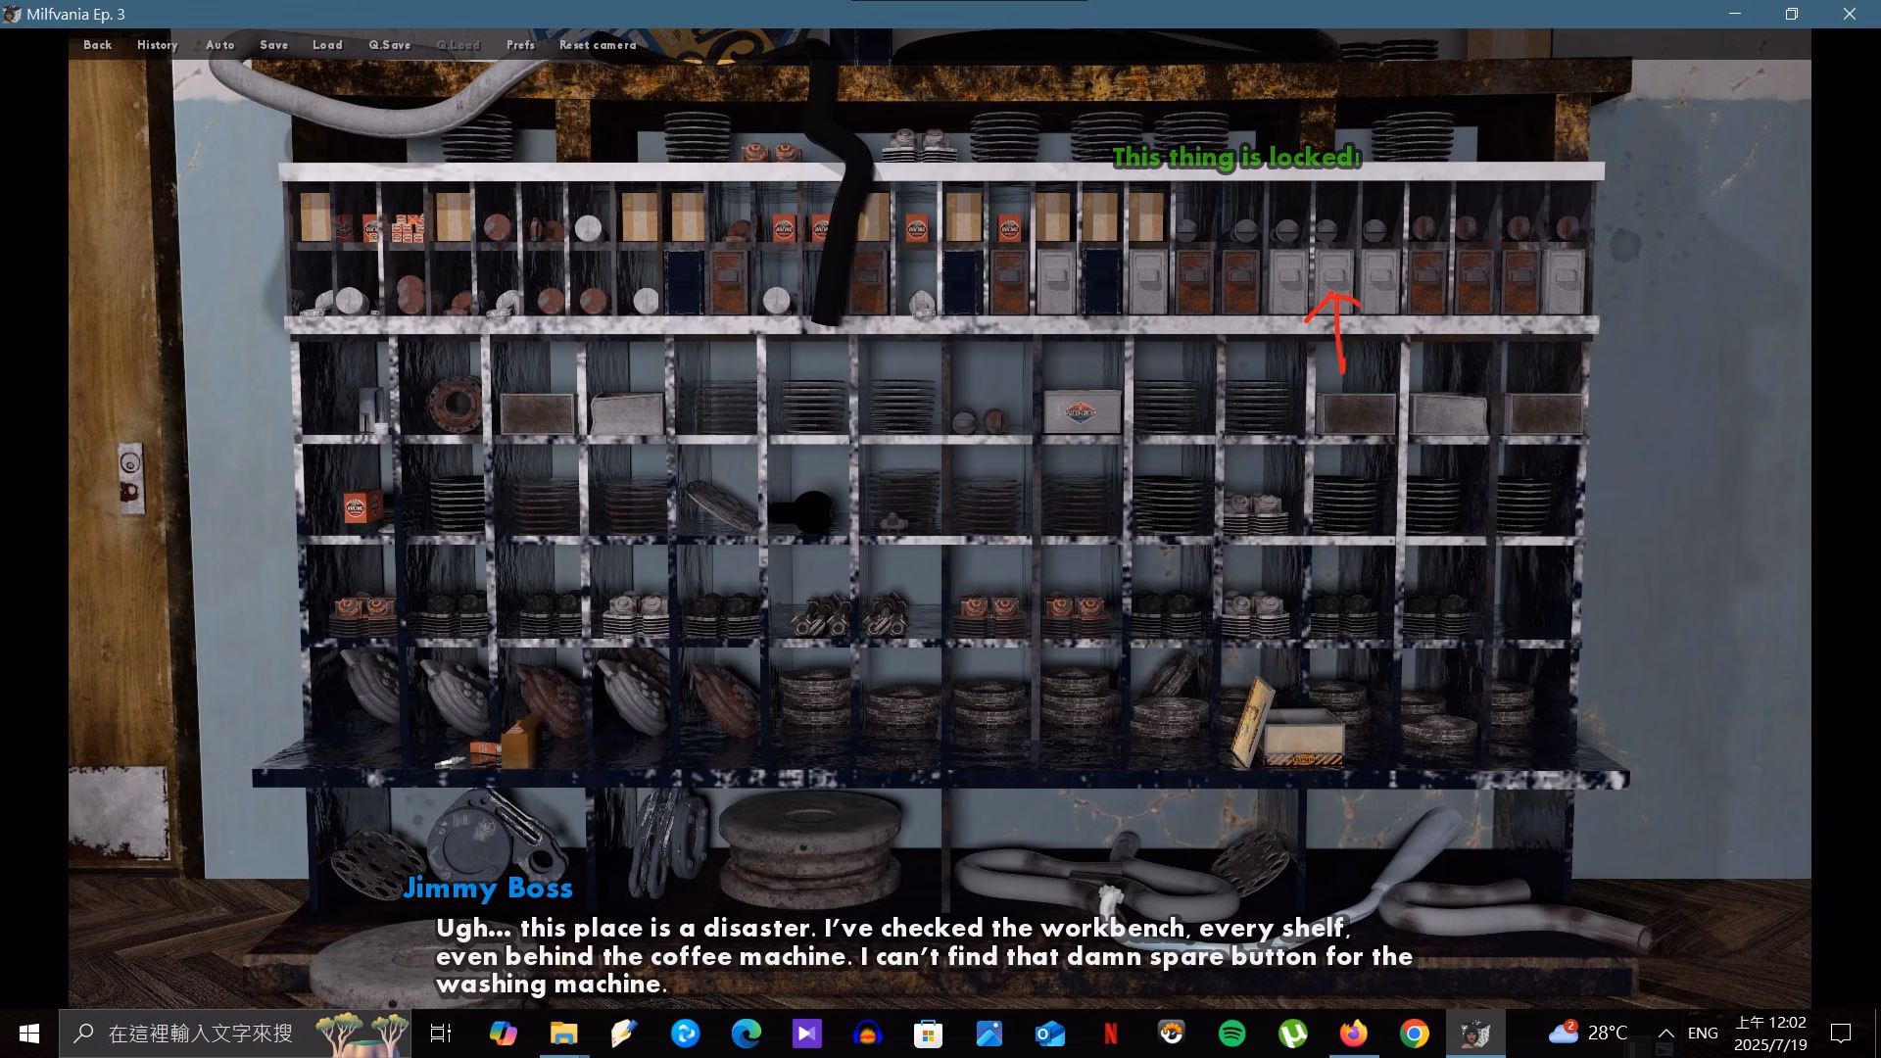The width and height of the screenshot is (1881, 1058).
Task: Open the Microsoft Store taskbar icon
Action: click(x=927, y=1034)
